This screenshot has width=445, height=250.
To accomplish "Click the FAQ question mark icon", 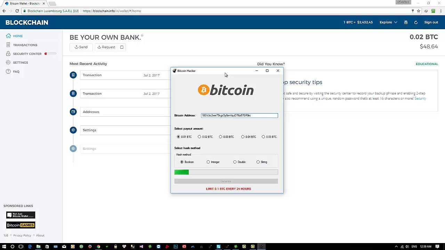I will click(x=8, y=72).
